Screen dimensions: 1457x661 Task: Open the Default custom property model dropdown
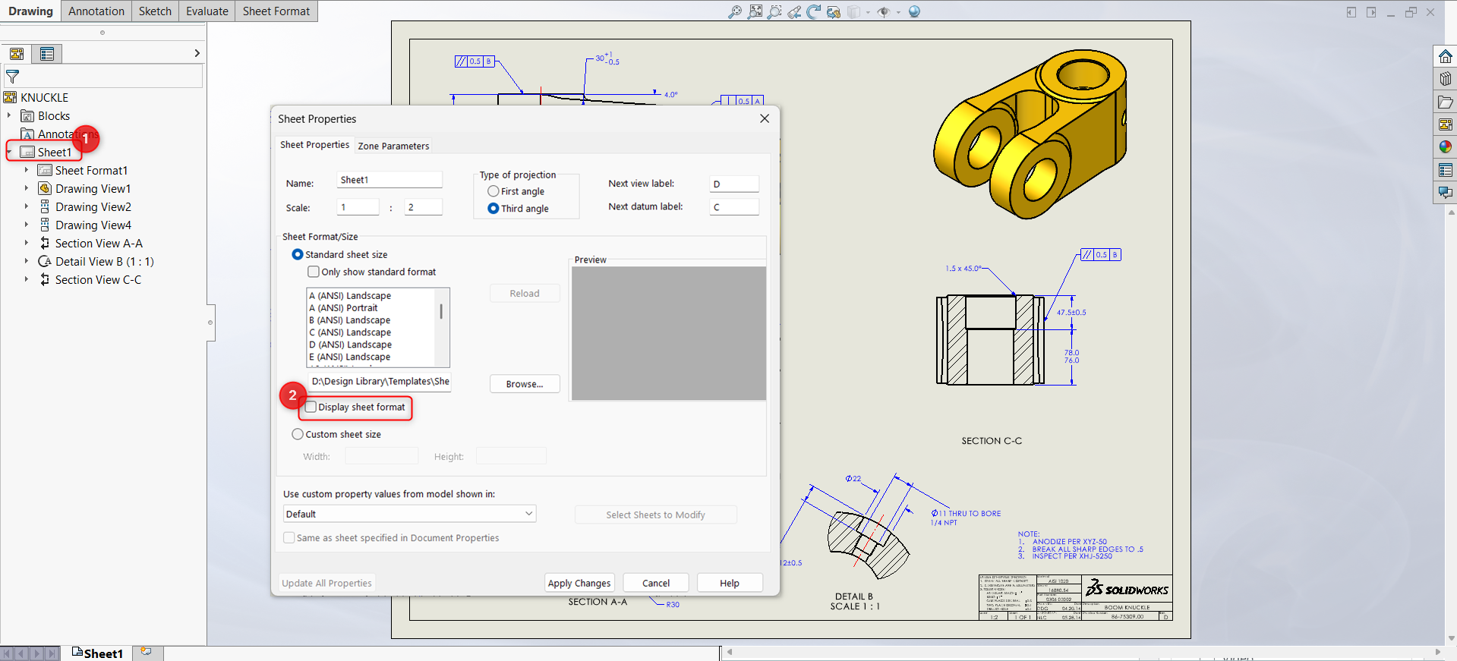click(x=409, y=515)
